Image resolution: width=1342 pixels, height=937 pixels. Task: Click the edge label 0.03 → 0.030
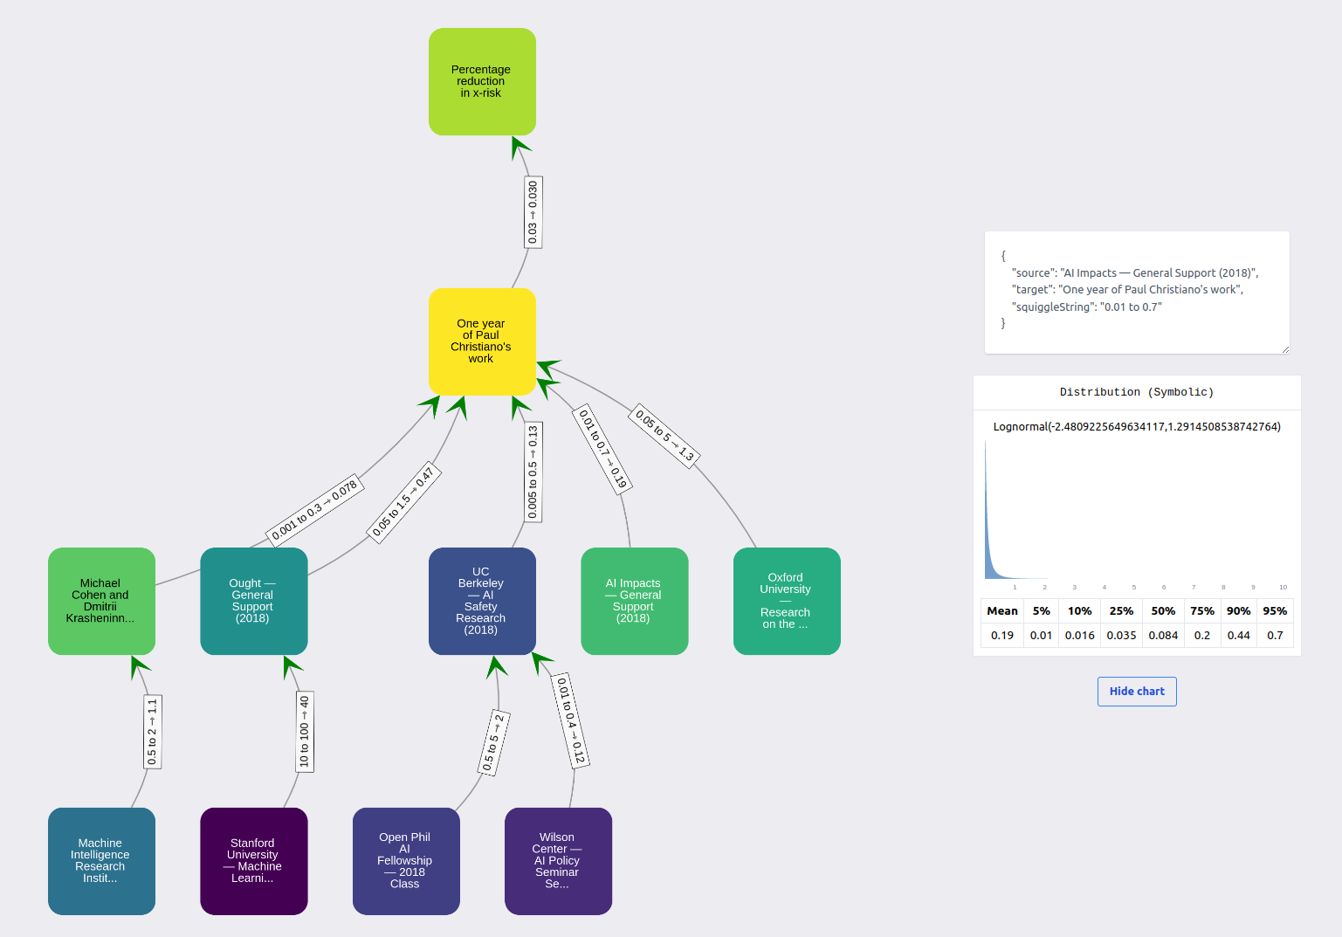pos(533,212)
